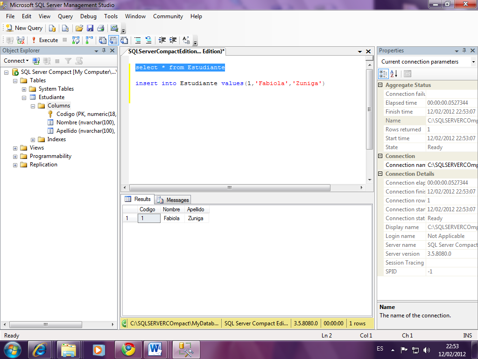Open the Current connection parameters dropdown
Viewport: 478px width, 359px height.
click(x=473, y=62)
